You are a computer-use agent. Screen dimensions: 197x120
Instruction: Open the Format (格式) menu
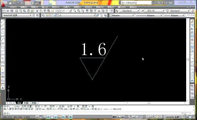click(x=55, y=7)
